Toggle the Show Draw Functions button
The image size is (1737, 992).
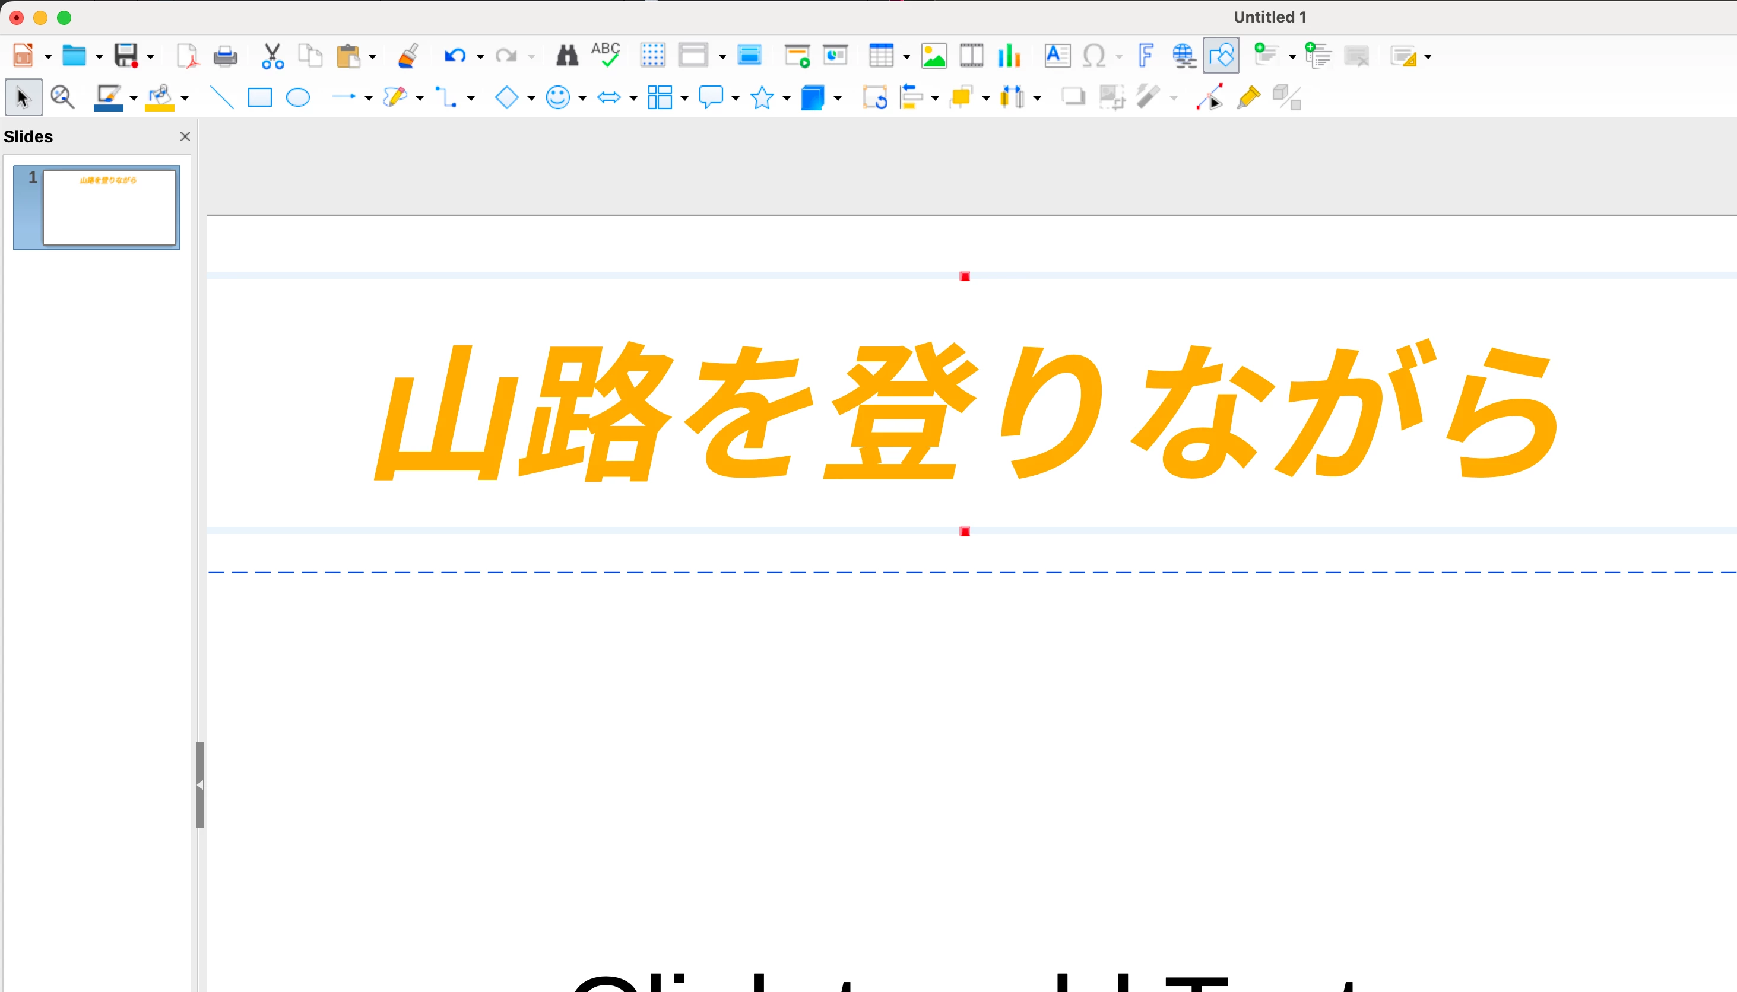(1221, 56)
